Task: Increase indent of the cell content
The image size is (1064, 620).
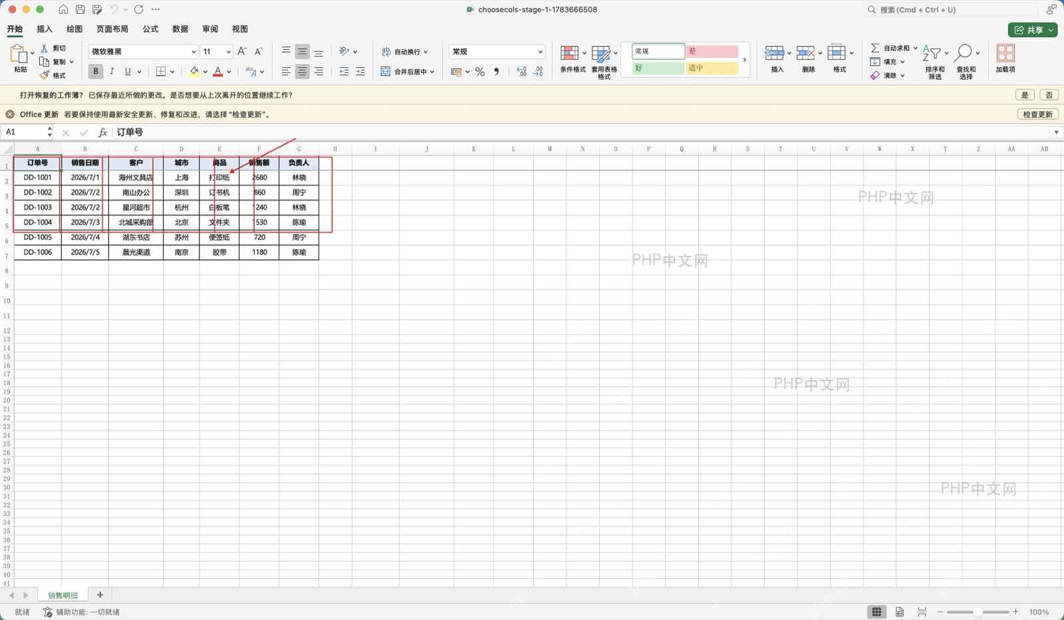Action: [360, 72]
